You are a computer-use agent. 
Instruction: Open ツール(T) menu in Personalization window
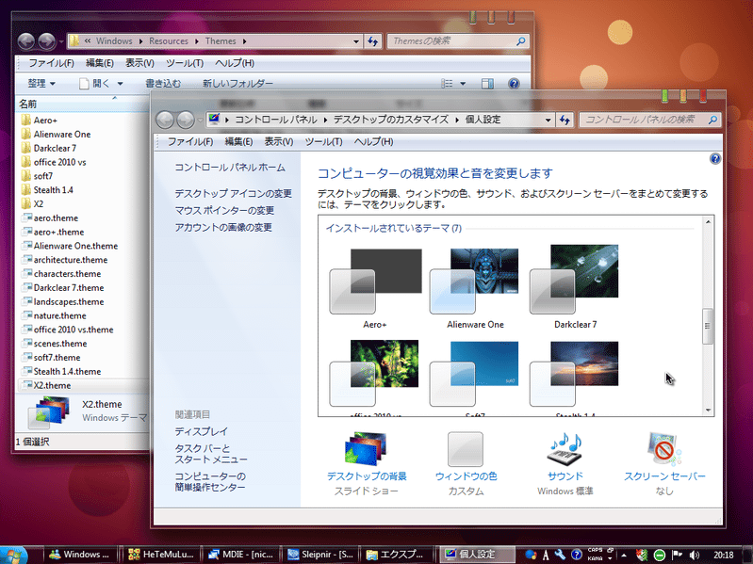(323, 141)
